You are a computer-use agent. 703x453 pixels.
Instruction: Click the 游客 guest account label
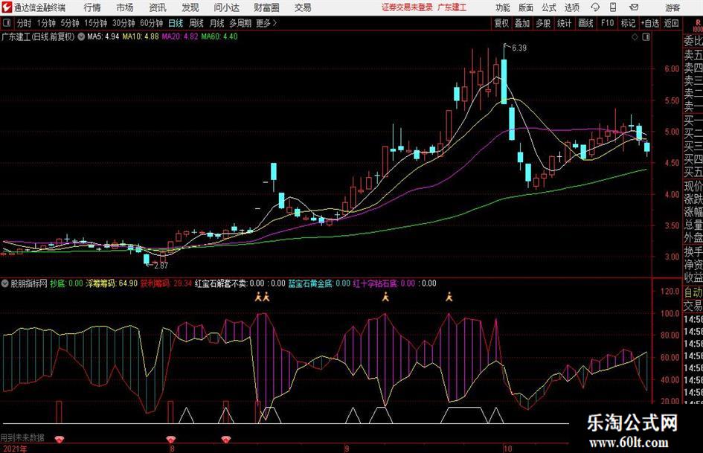point(672,7)
